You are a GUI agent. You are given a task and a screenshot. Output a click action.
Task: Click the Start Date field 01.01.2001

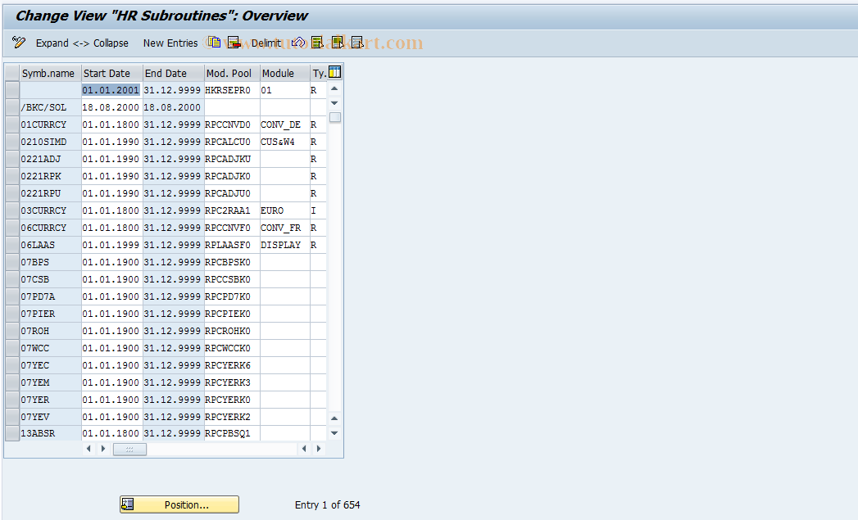111,90
